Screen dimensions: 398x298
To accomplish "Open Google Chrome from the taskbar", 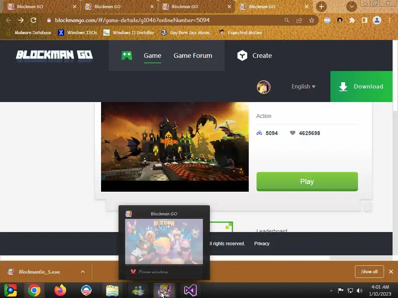I will click(34, 290).
